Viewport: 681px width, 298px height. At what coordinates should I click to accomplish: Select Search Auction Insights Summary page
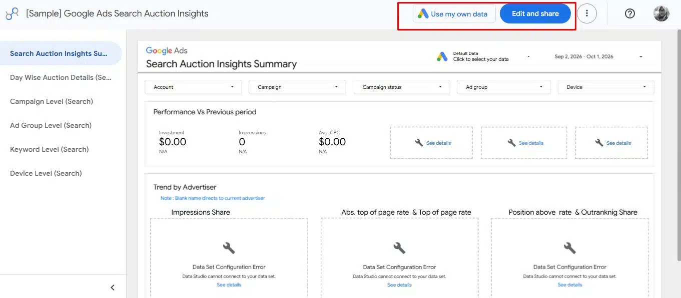[61, 53]
